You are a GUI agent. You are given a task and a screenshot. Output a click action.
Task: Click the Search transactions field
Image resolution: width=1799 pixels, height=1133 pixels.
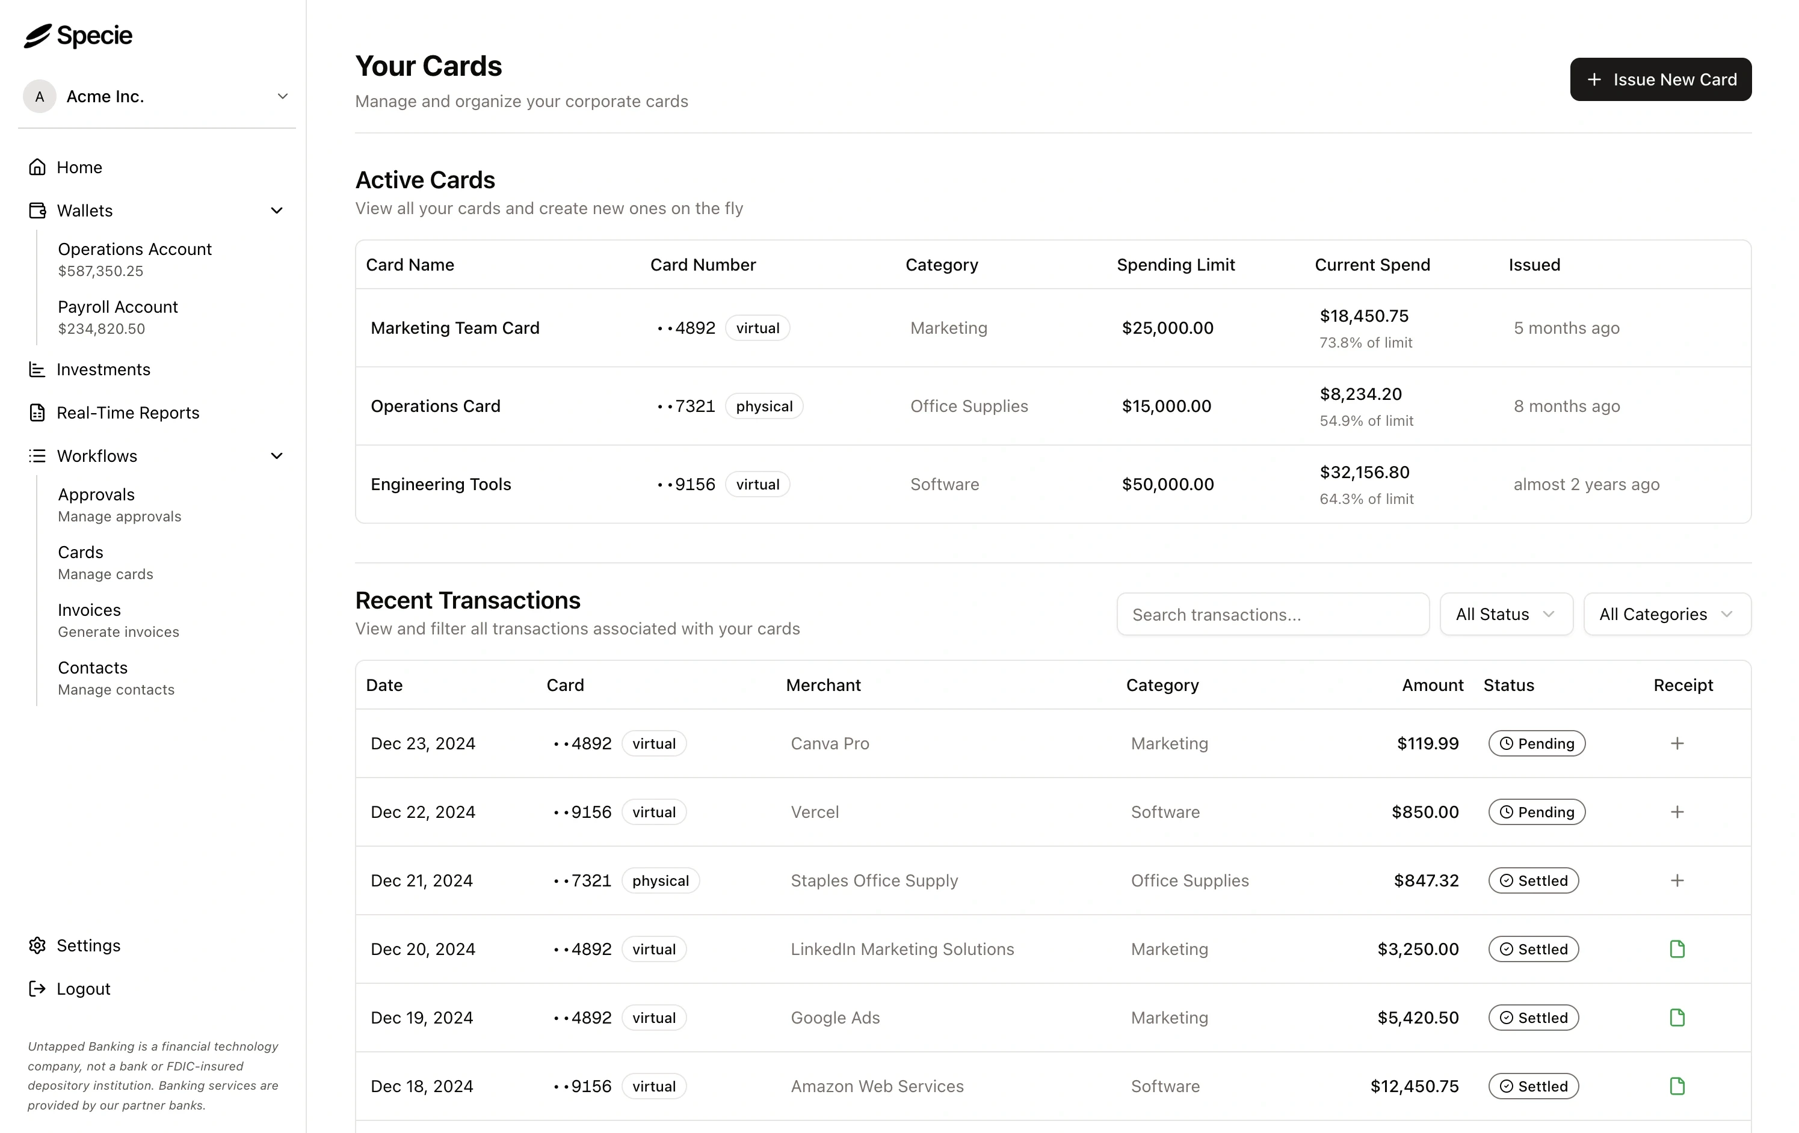click(1273, 614)
